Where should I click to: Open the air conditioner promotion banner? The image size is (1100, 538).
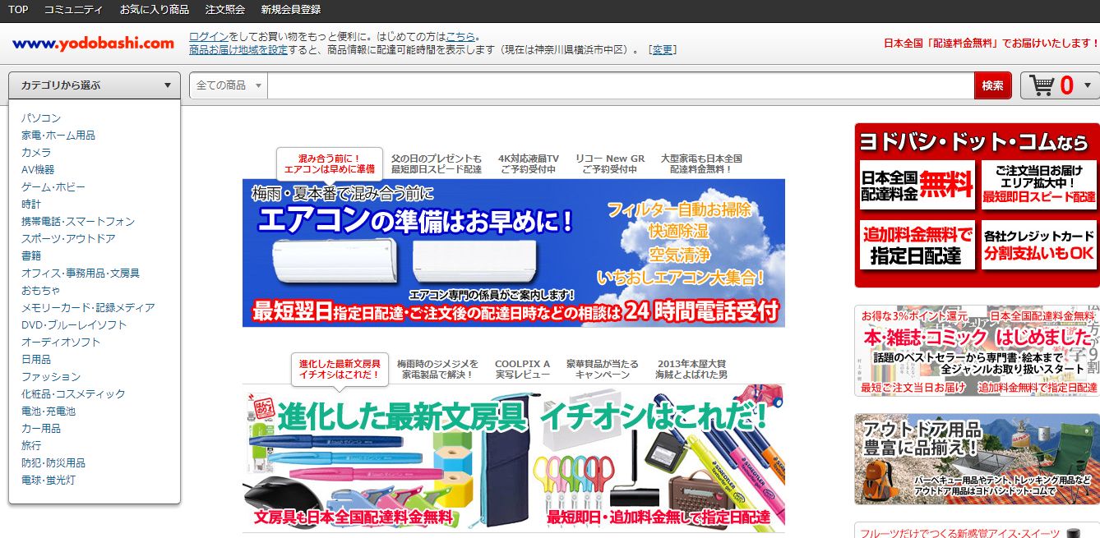(514, 253)
